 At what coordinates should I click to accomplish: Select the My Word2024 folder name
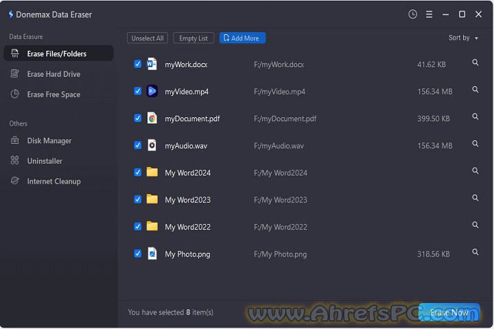pyautogui.click(x=187, y=173)
